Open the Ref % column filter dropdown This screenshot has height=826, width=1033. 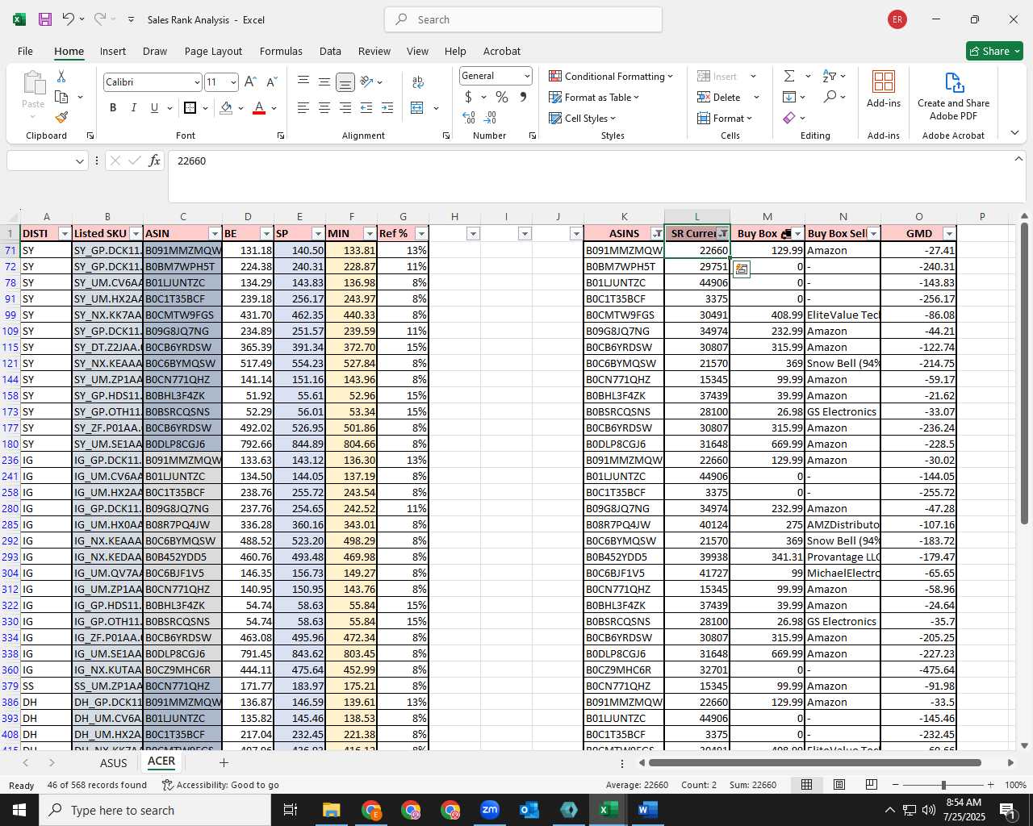click(421, 234)
